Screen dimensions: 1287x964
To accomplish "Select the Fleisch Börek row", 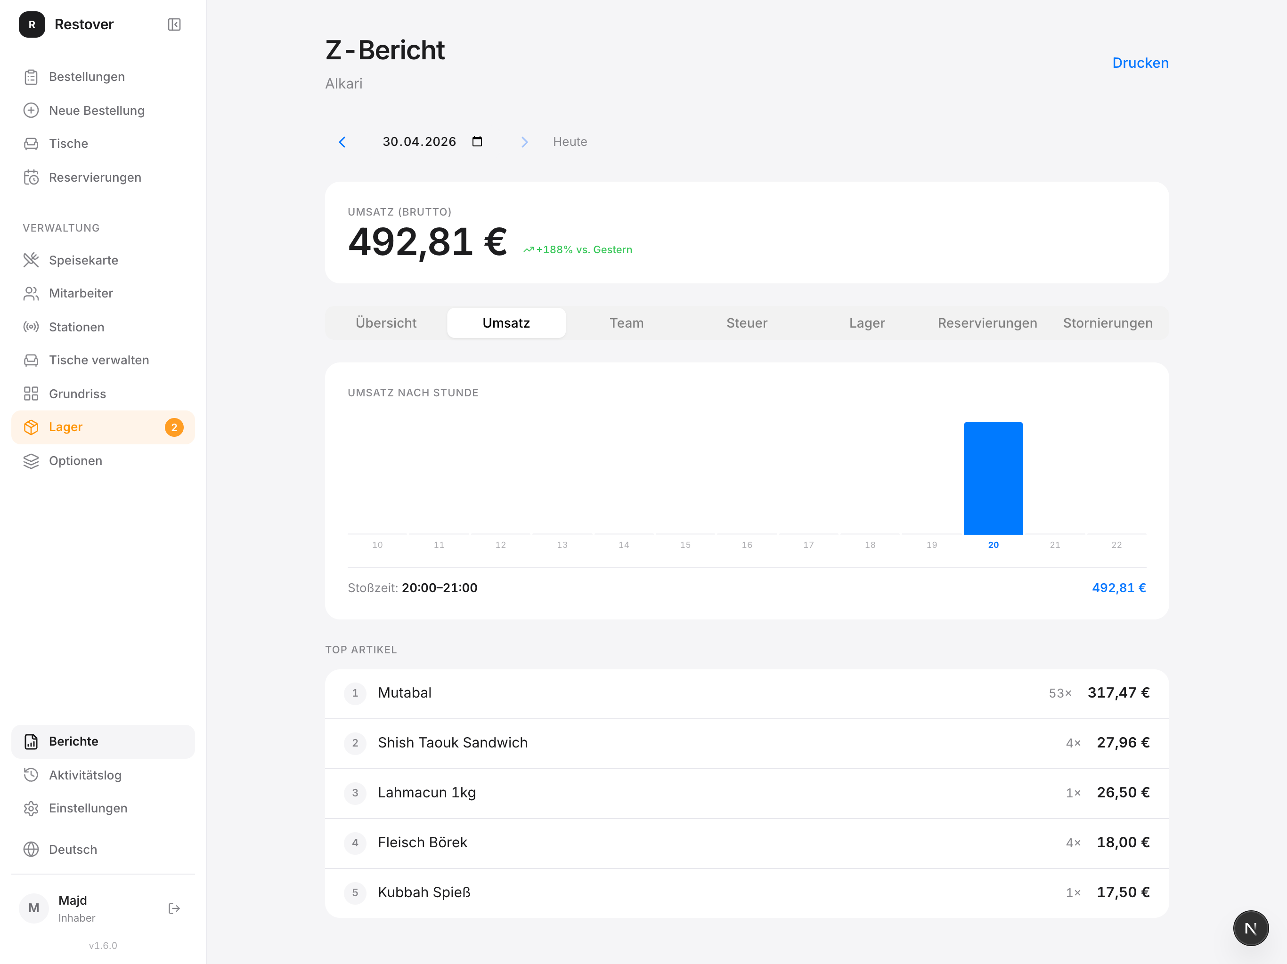I will pyautogui.click(x=747, y=843).
